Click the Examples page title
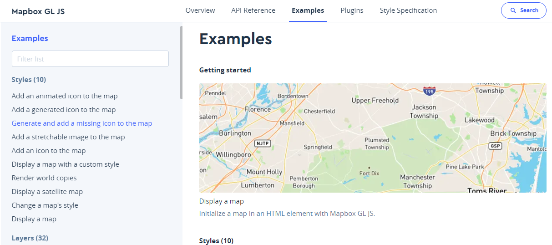Image resolution: width=552 pixels, height=245 pixels. click(x=236, y=39)
